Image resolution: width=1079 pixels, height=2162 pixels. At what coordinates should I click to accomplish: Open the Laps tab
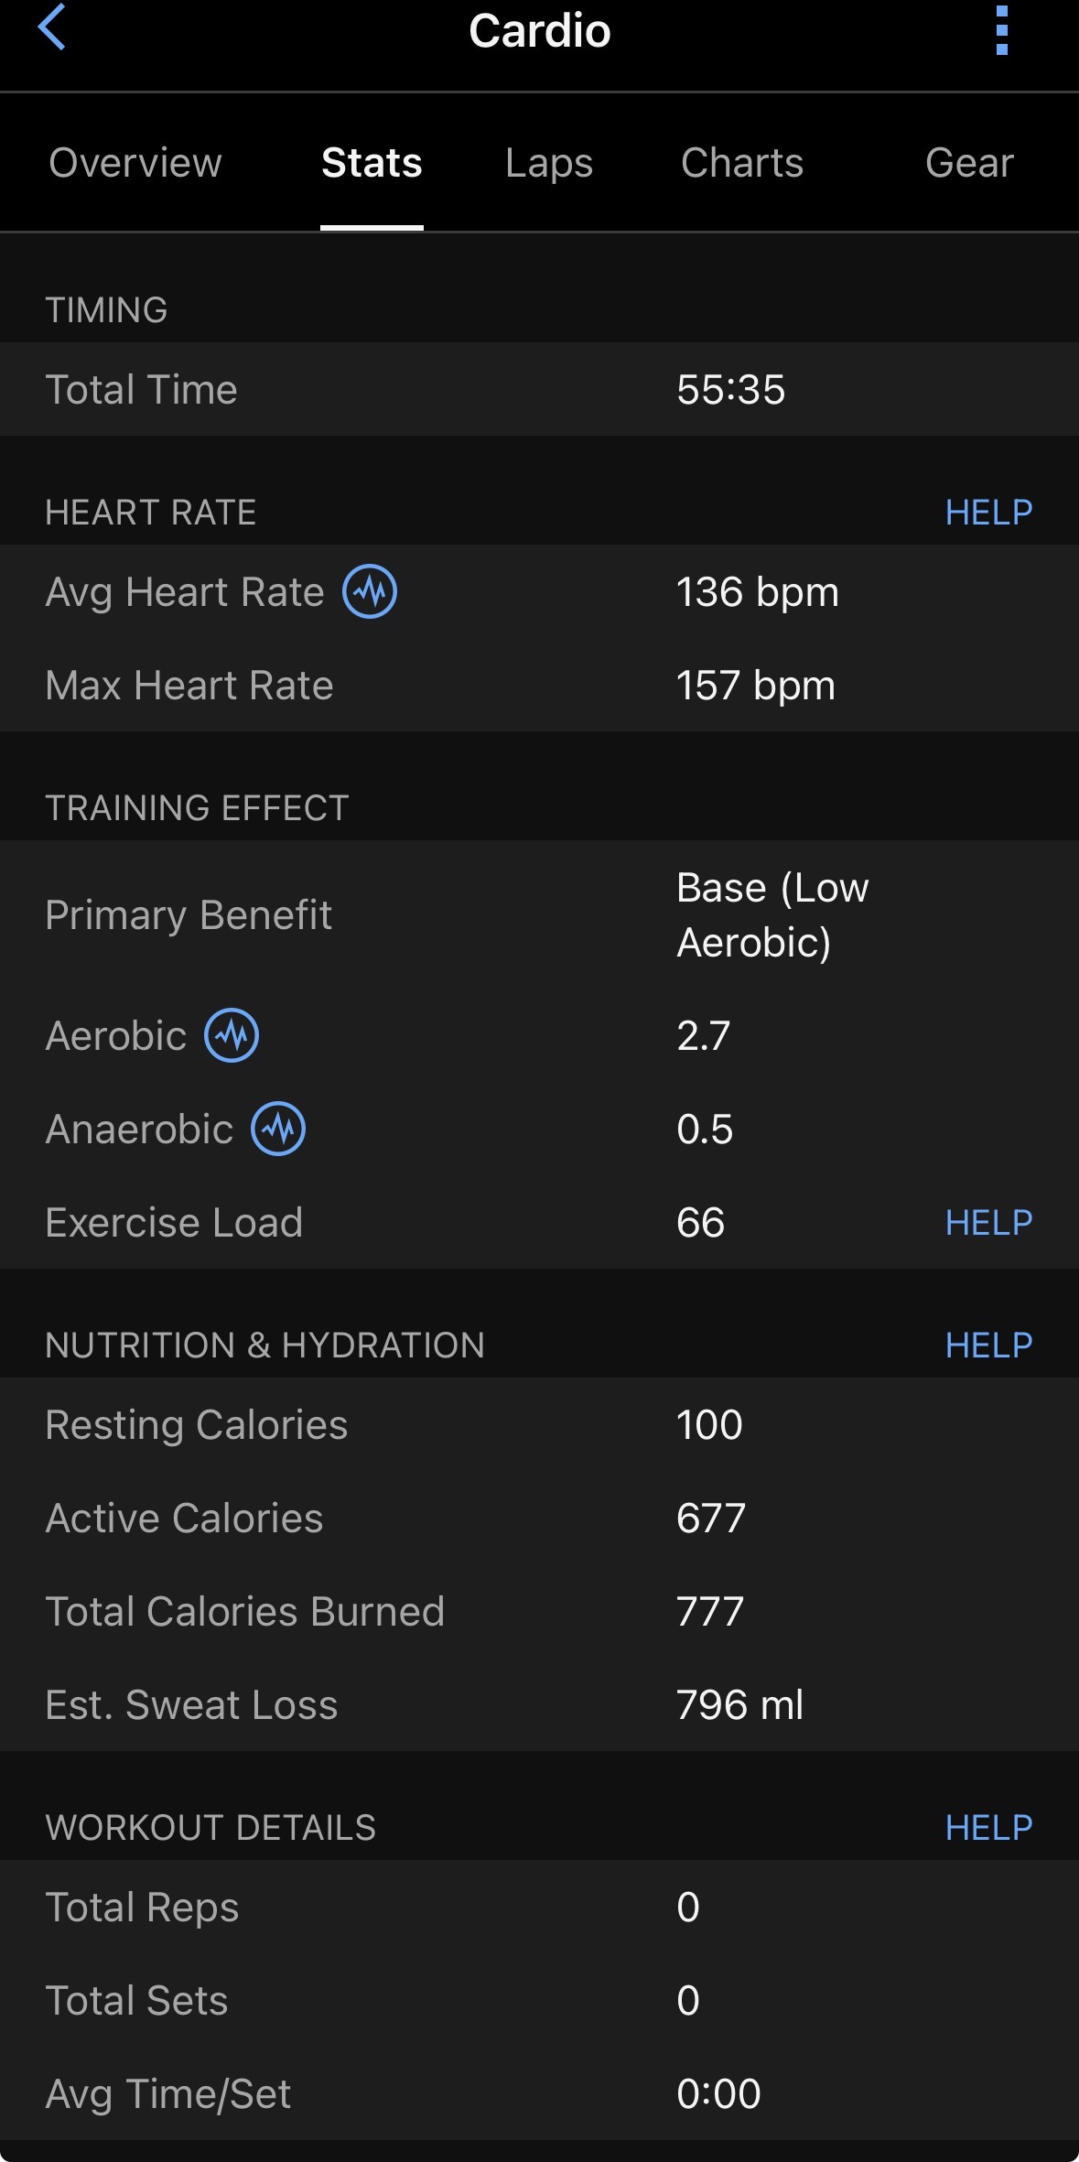coord(549,163)
